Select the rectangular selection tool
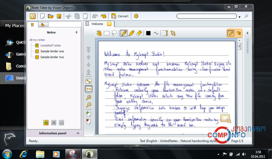This screenshot has width=272, height=159. (107, 33)
